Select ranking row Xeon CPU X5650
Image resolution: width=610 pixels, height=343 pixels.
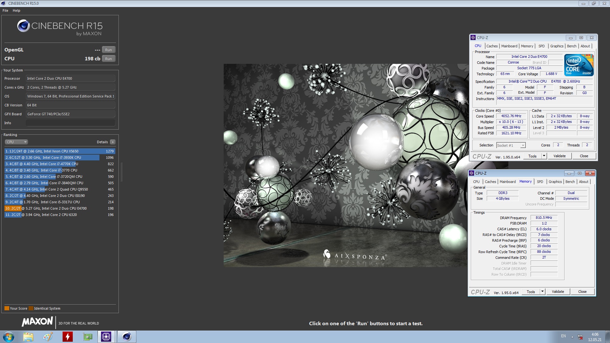click(x=60, y=151)
